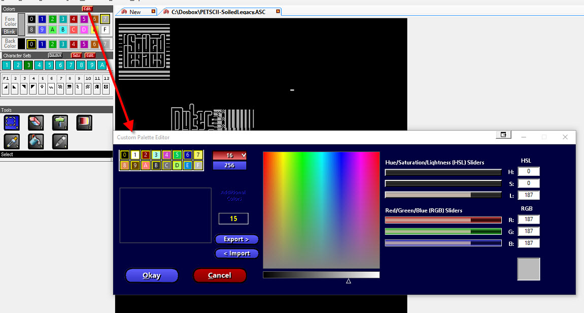
Task: Select the pen drawing tool
Action: [x=60, y=141]
